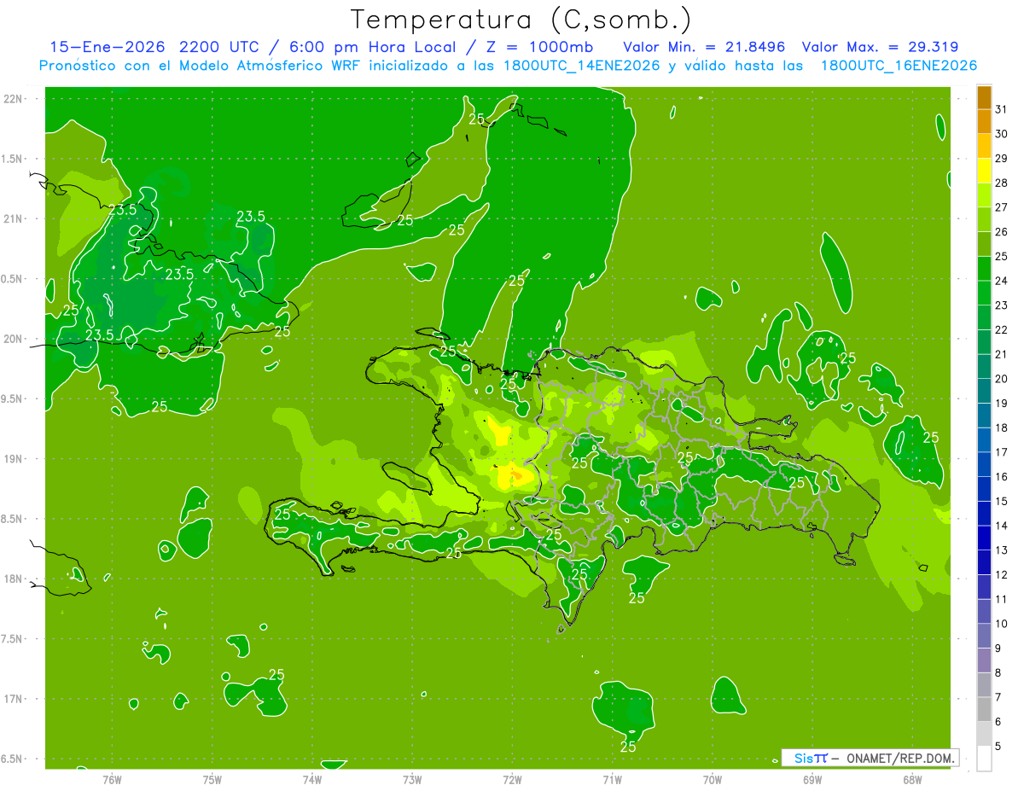The image size is (1024, 791).
Task: Click the "75W" longitude axis label
Action: tap(212, 780)
